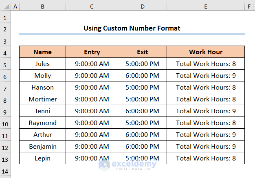The height and width of the screenshot is (178, 255).
Task: Click the 'Work Hour' table header cell
Action: tap(206, 52)
